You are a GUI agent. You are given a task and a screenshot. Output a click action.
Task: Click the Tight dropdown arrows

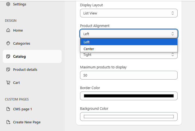172,54
